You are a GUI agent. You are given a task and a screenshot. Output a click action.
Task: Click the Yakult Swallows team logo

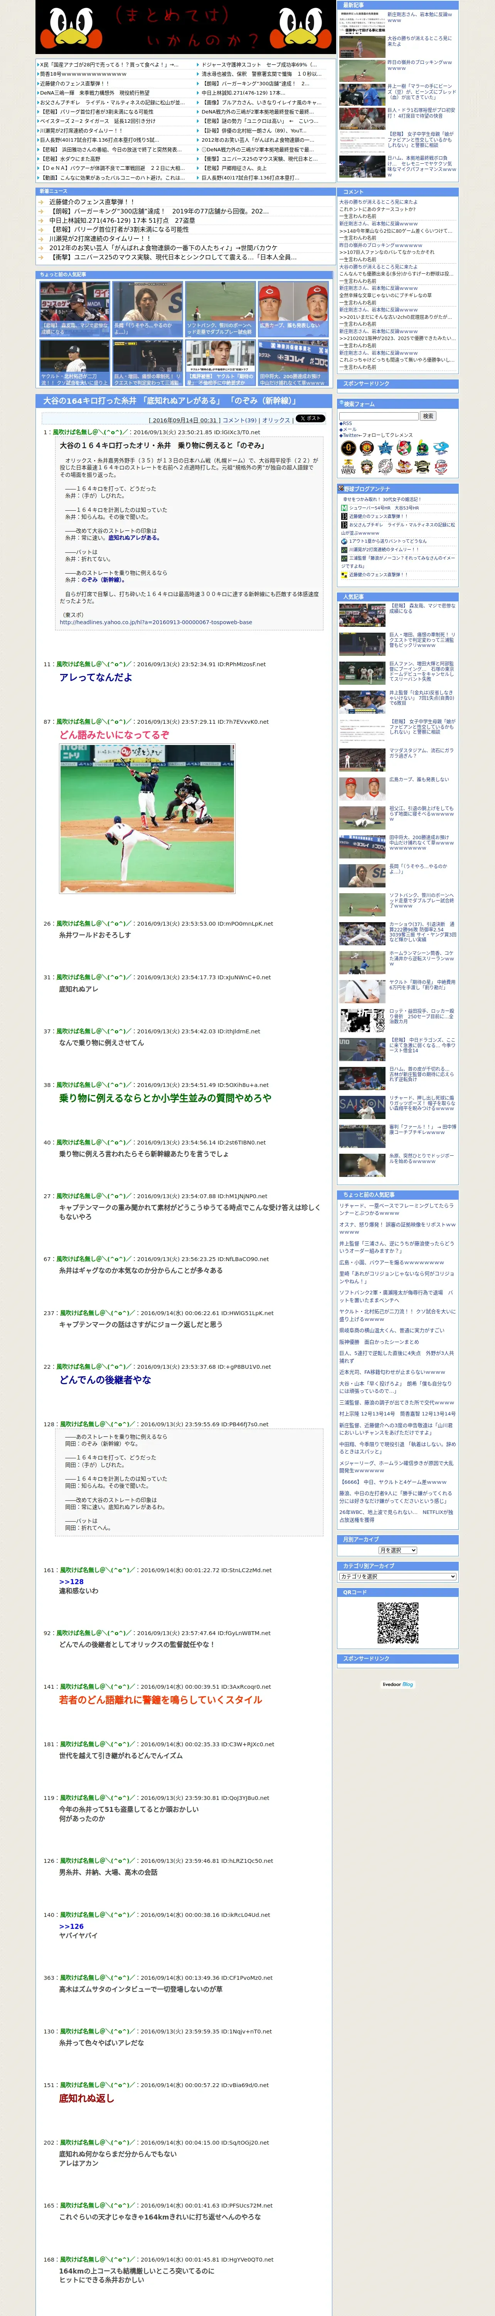422,448
